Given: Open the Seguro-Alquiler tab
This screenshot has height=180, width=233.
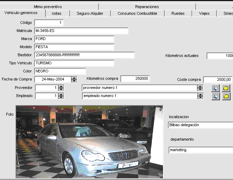Looking at the screenshot, I should pos(90,13).
